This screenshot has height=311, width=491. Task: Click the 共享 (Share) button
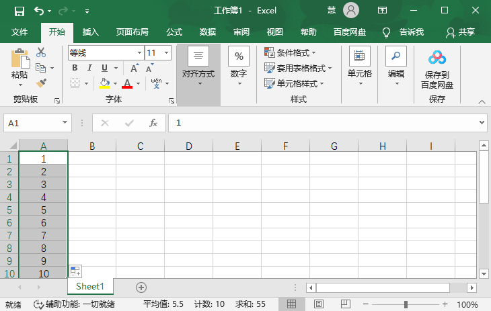click(x=461, y=32)
